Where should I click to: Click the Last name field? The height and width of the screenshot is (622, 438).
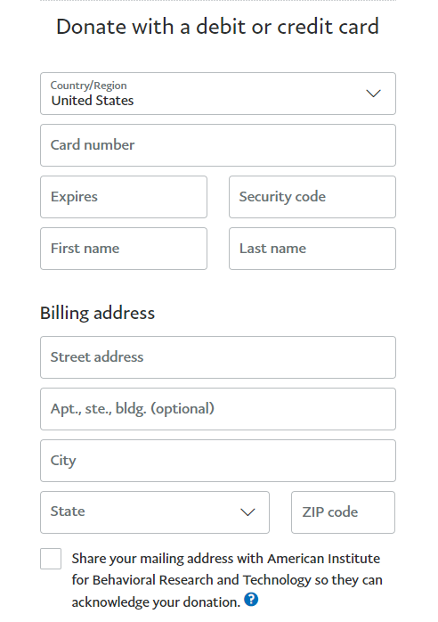[312, 249]
